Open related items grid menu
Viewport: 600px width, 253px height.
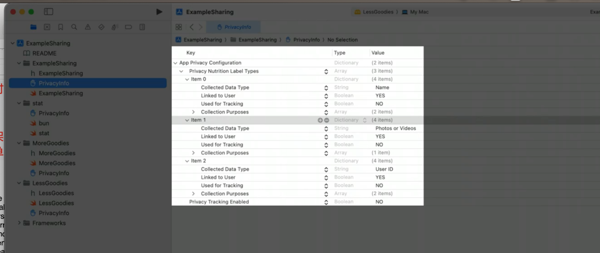click(x=178, y=27)
